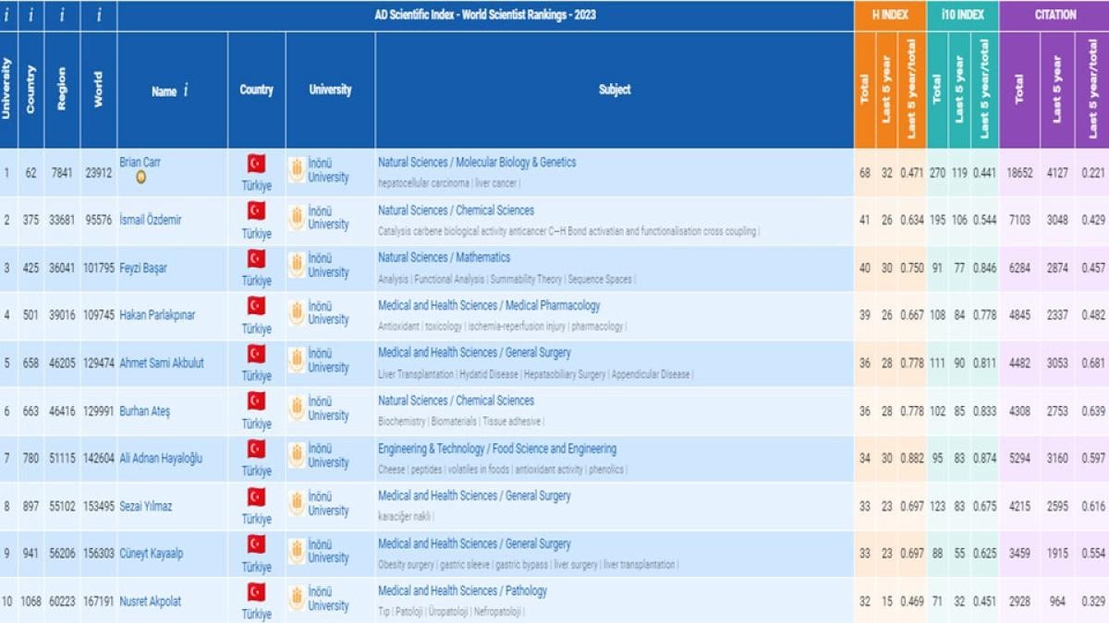
Task: Click the H INDEX column group header
Action: tap(890, 15)
